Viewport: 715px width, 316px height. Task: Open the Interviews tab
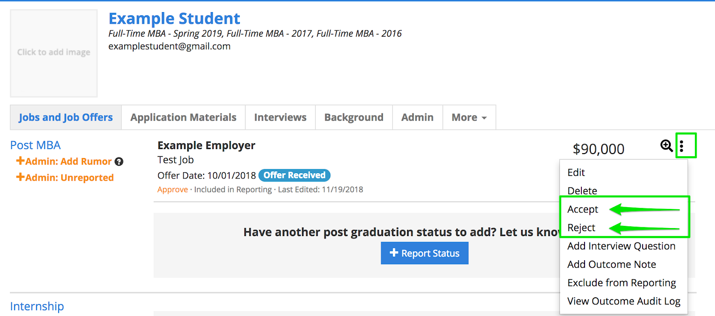(280, 117)
